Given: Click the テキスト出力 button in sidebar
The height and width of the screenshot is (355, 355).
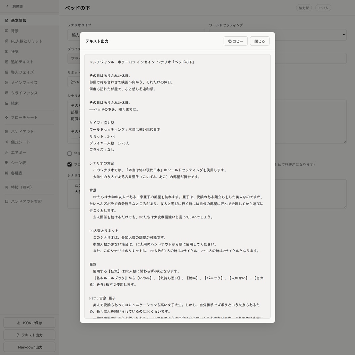Looking at the screenshot, I should coord(29,335).
